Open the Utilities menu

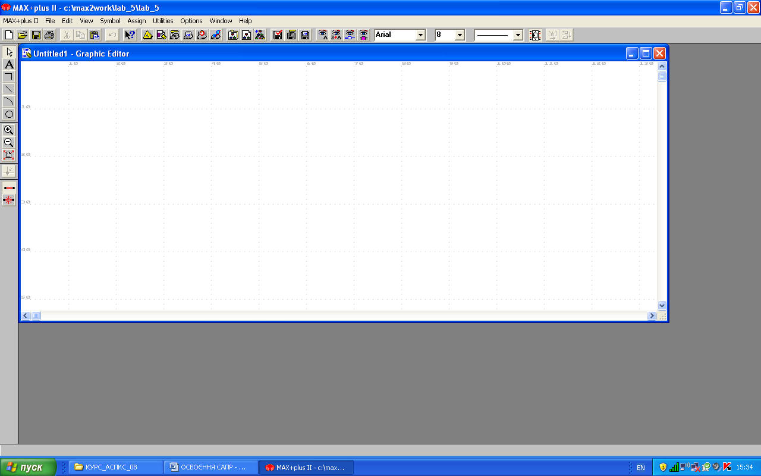163,21
